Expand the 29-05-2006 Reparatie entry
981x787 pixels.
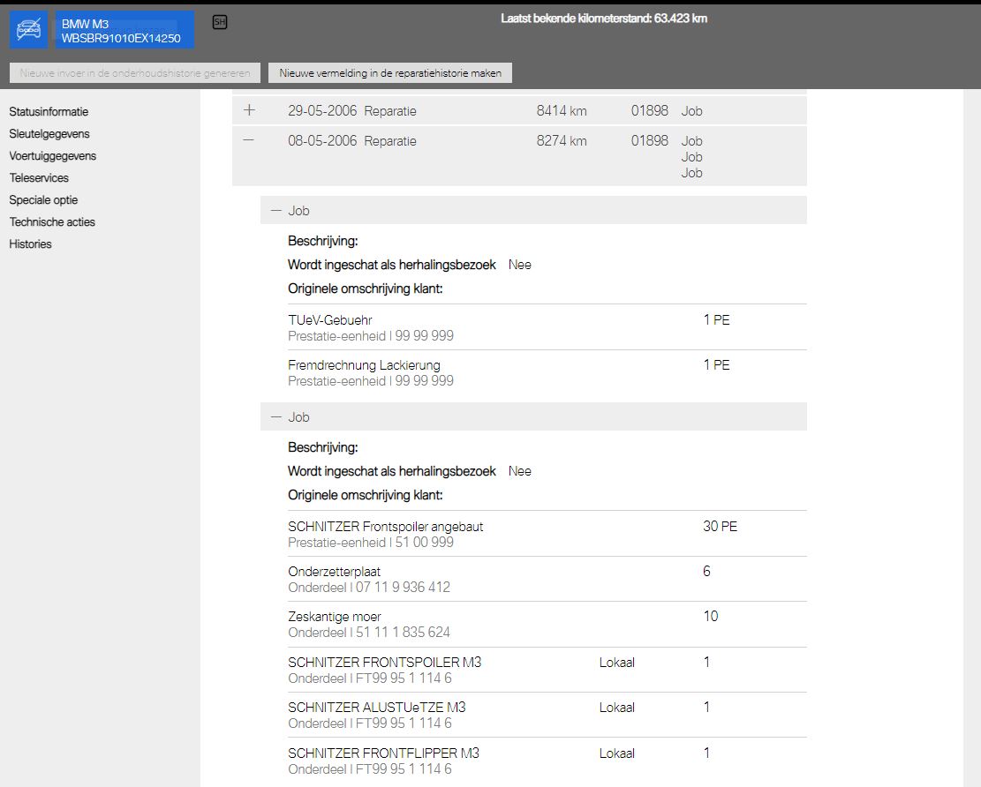[249, 110]
